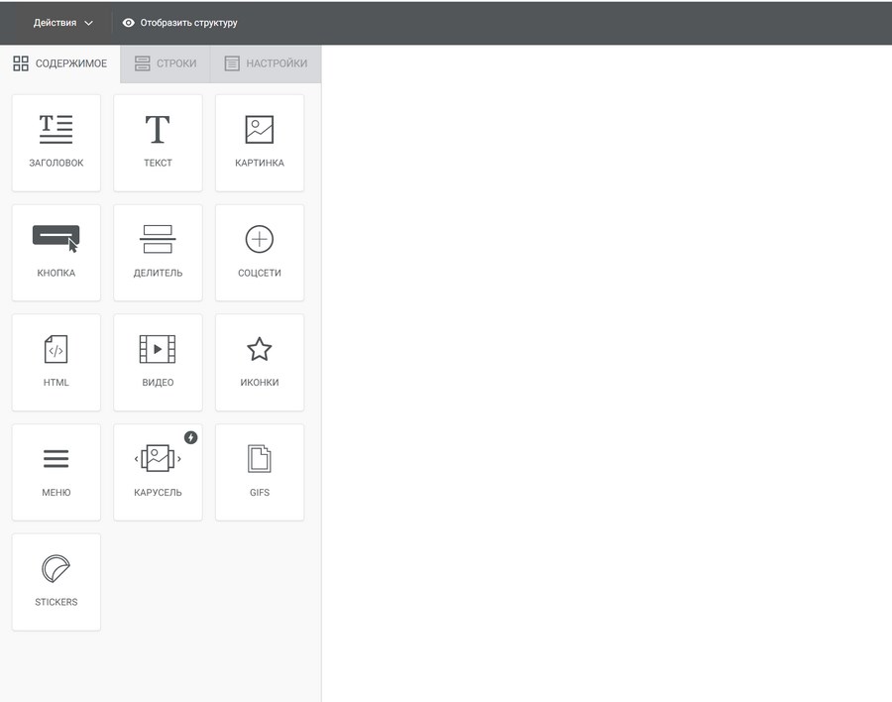
Task: Choose the Карусель carousel block
Action: (x=158, y=472)
